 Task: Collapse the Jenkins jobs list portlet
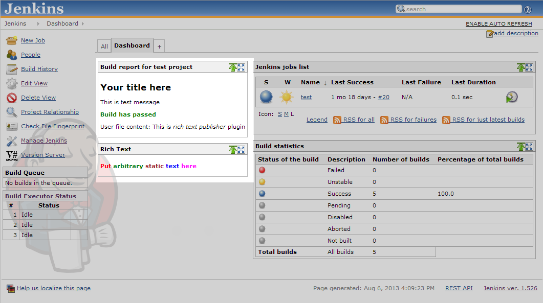coord(520,67)
